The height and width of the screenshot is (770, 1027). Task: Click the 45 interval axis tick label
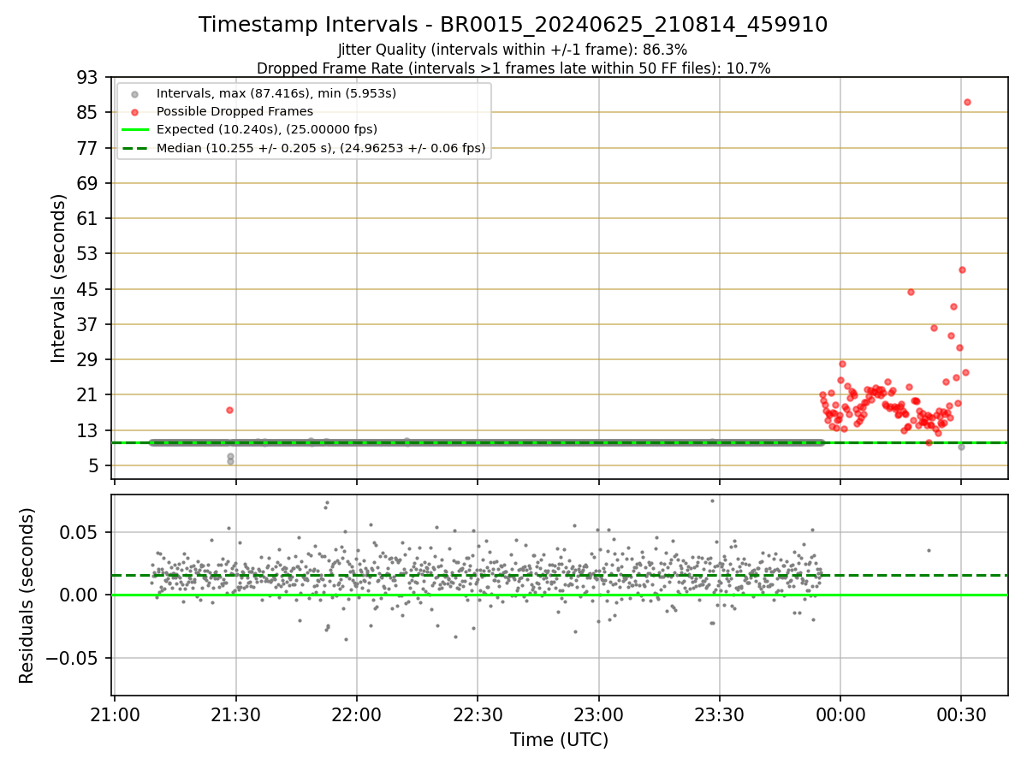(89, 289)
